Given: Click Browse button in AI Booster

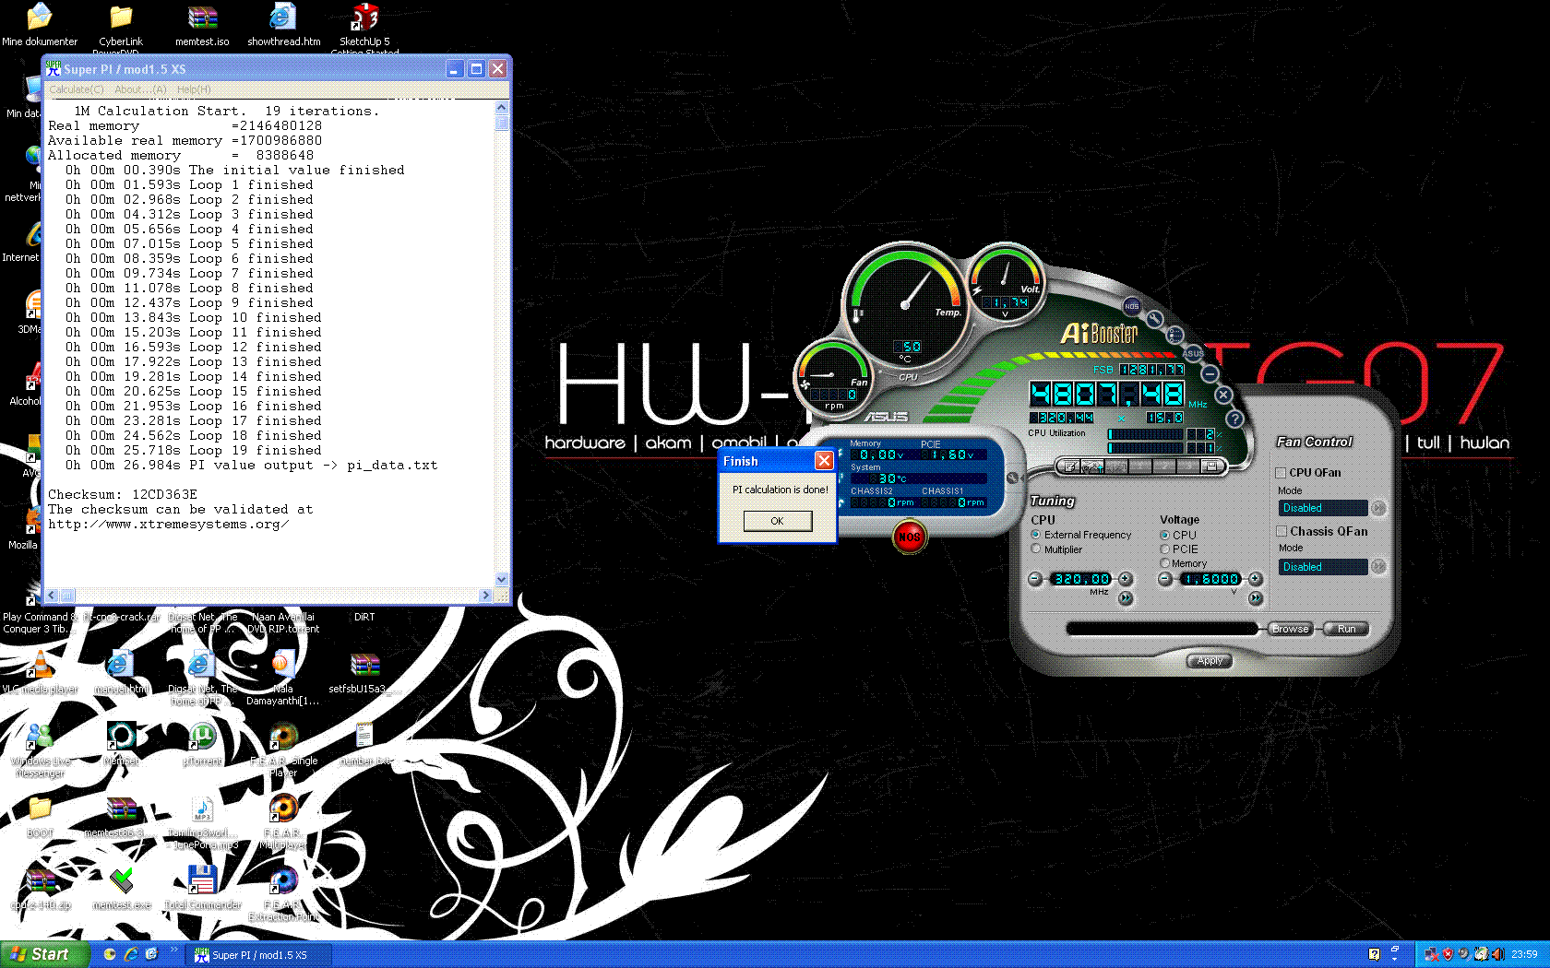Looking at the screenshot, I should tap(1290, 629).
